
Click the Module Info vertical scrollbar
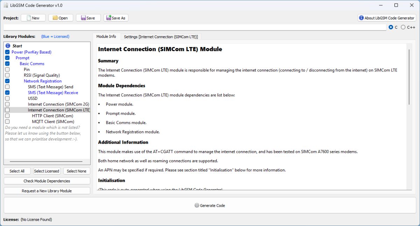click(x=409, y=77)
